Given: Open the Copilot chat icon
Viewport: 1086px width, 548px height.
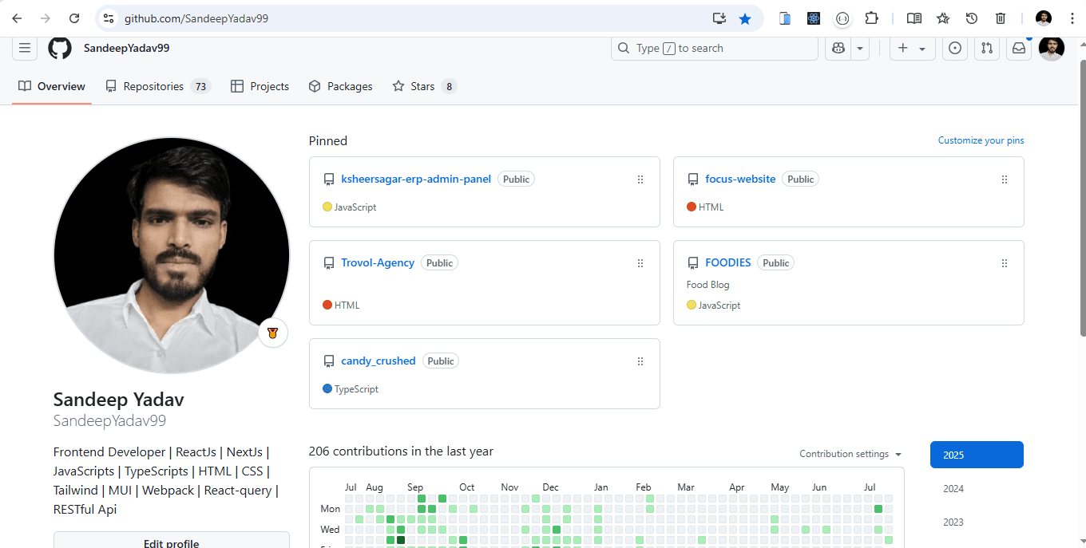Looking at the screenshot, I should click(x=838, y=48).
